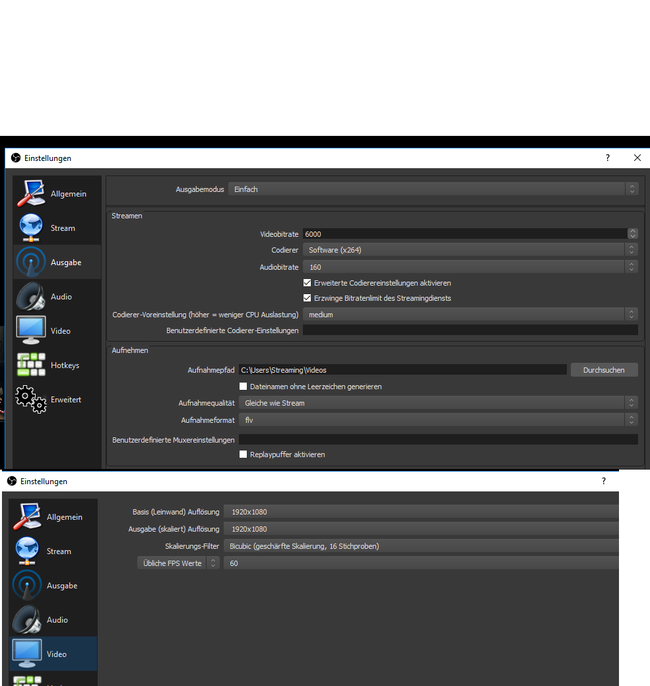
Task: Click the Aufnahmepfad text field
Action: pyautogui.click(x=402, y=370)
